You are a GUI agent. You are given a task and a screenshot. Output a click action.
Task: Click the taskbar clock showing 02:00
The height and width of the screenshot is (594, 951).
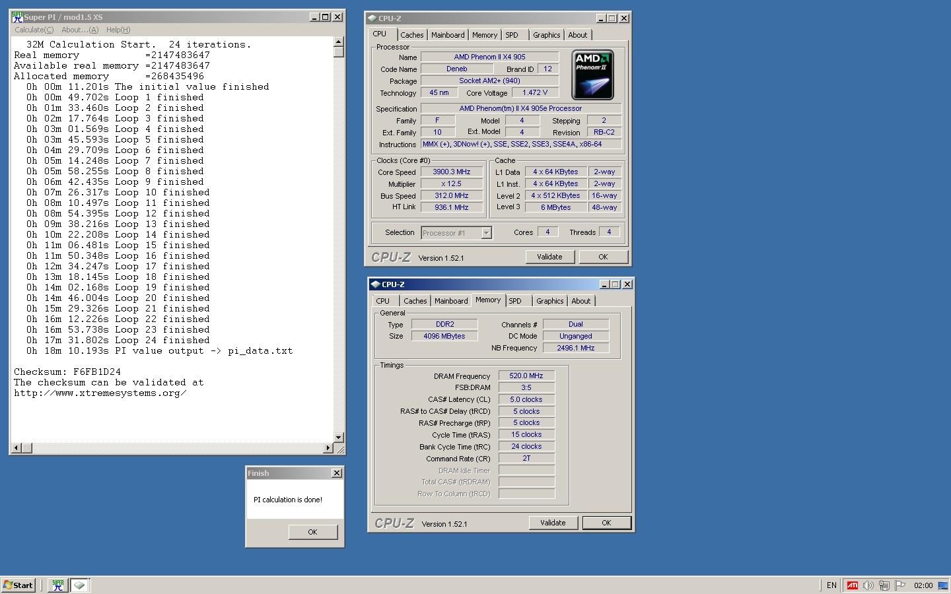(923, 585)
